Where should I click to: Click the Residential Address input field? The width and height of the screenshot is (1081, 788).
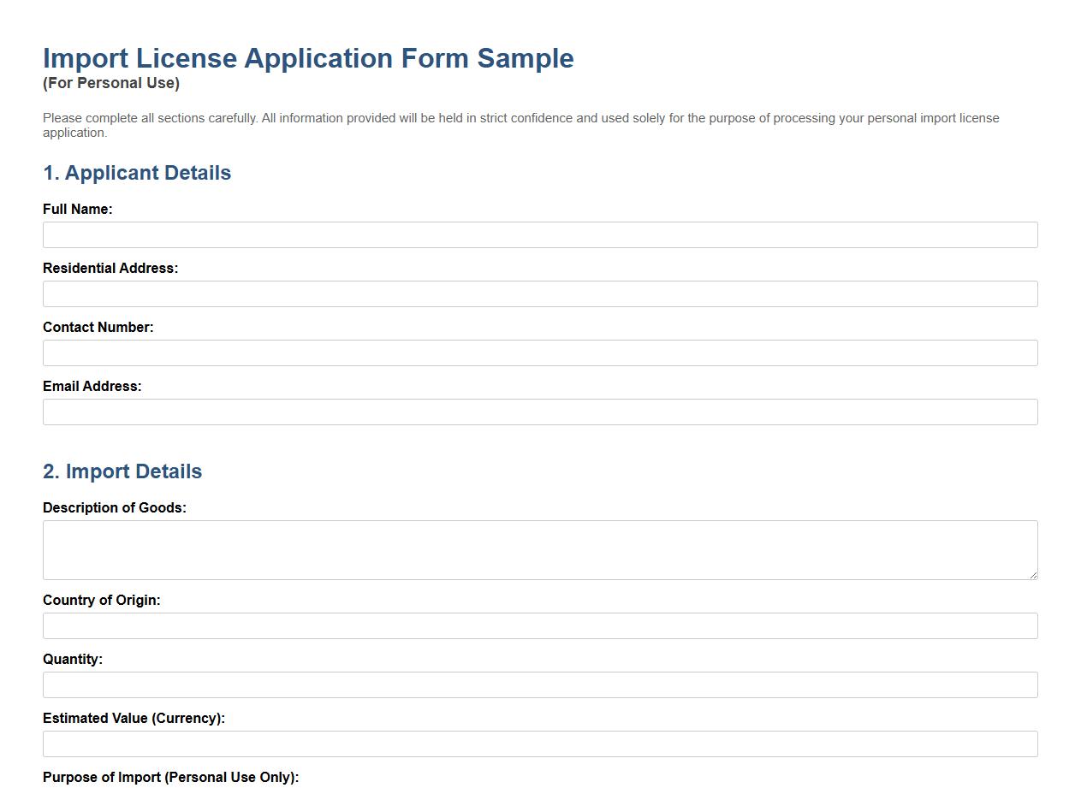click(539, 293)
